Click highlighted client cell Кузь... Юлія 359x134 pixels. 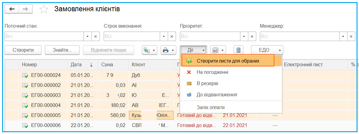coord(151,115)
